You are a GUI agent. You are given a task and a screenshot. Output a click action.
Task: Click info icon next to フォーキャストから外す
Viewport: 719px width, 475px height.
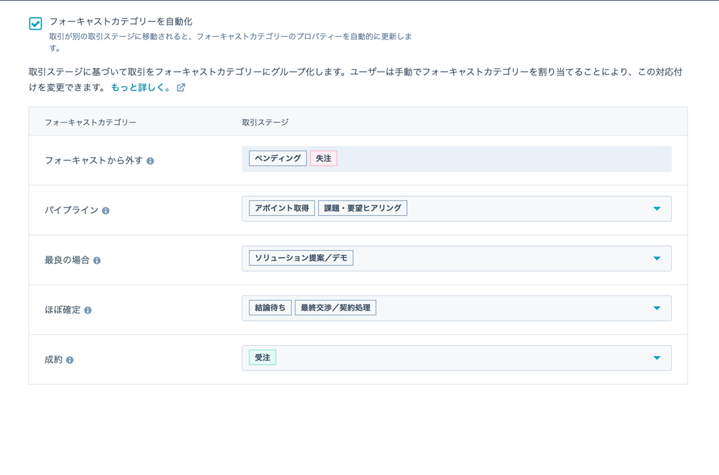coord(150,161)
